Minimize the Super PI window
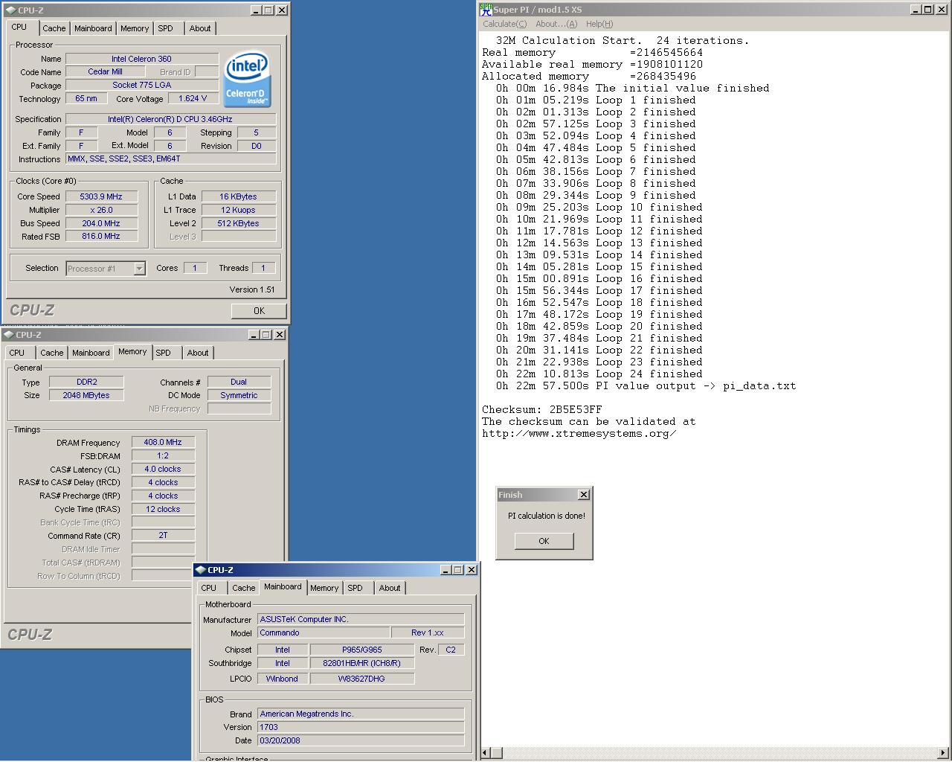The width and height of the screenshot is (952, 762). pyautogui.click(x=916, y=10)
